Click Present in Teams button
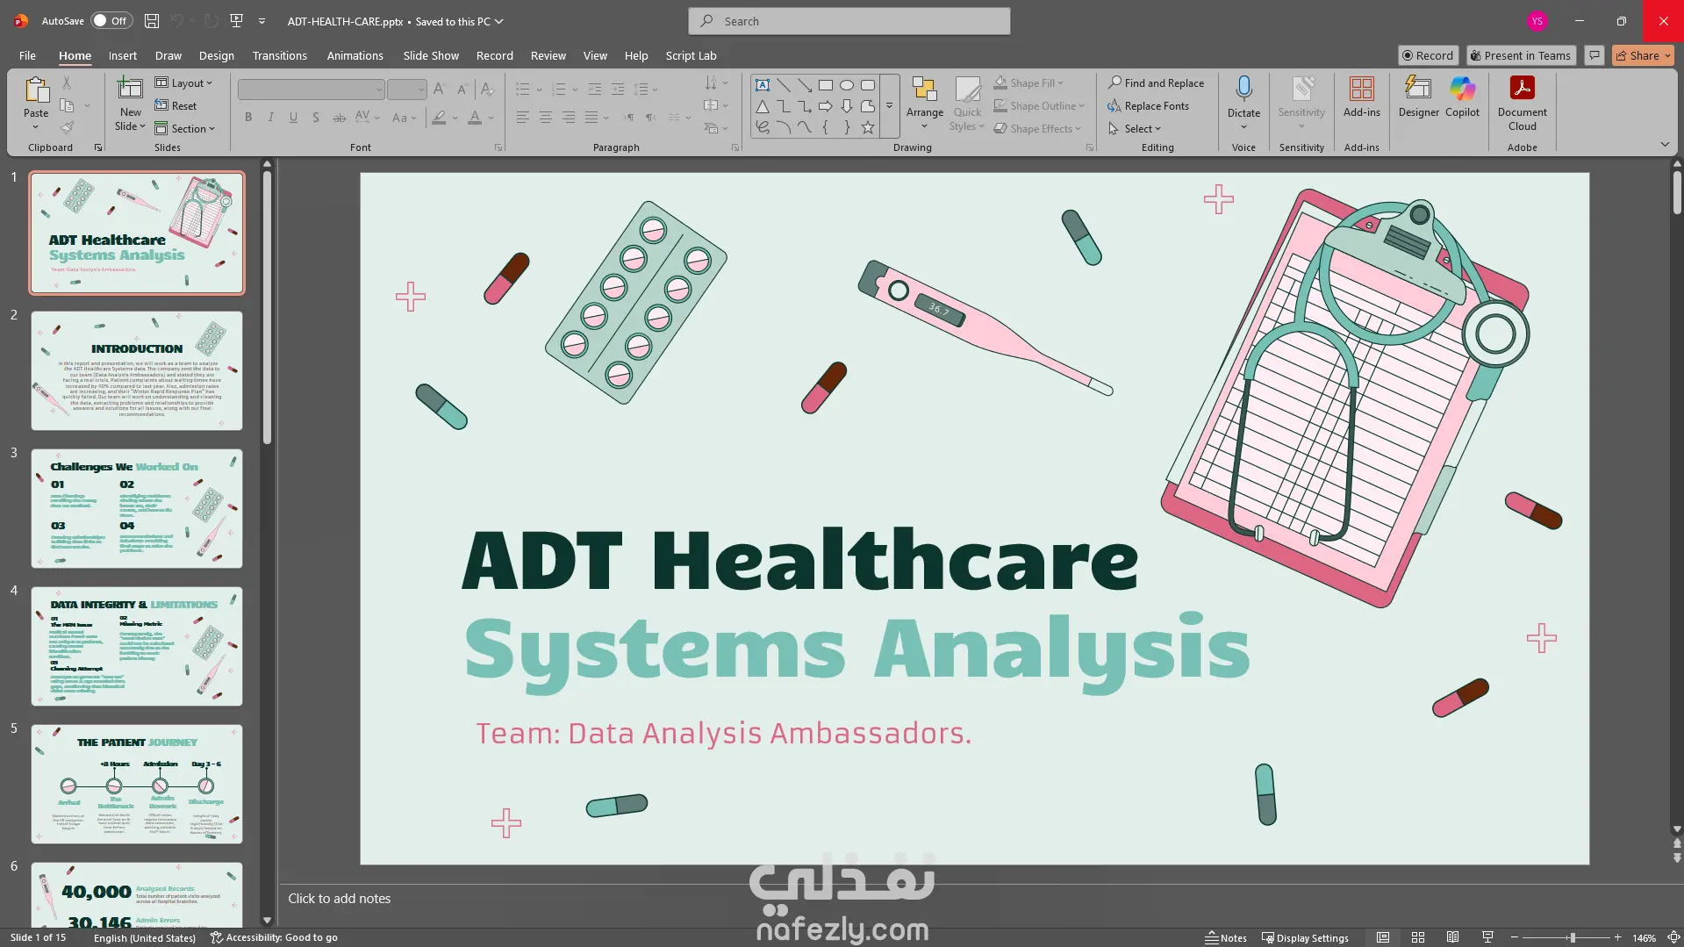The width and height of the screenshot is (1684, 947). pos(1521,55)
